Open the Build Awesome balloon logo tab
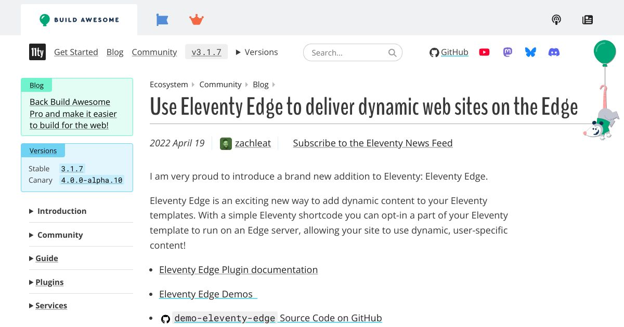This screenshot has height=327, width=624. 79,20
